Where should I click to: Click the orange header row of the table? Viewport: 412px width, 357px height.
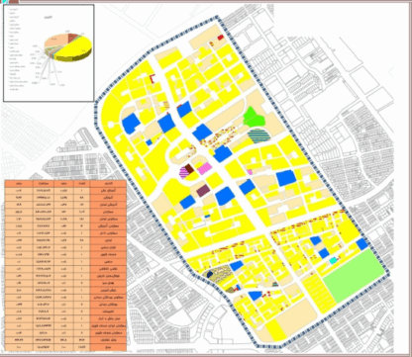tap(65, 183)
